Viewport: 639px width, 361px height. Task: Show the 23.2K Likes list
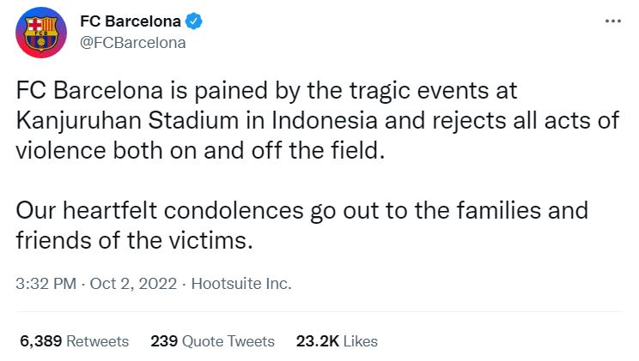click(337, 341)
